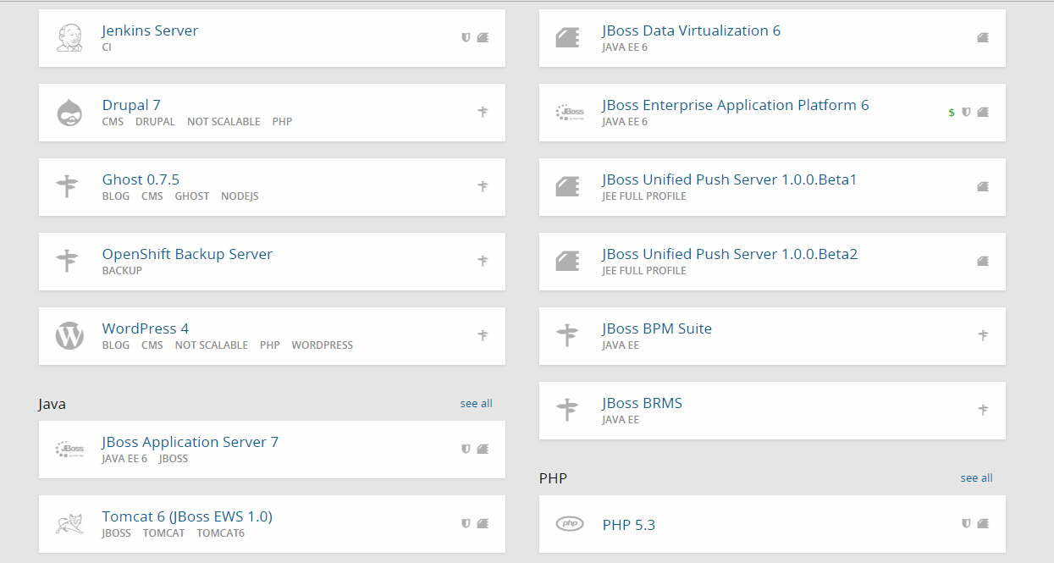Image resolution: width=1054 pixels, height=563 pixels.
Task: Click the NOT SCALABLE tag under Drupal 7
Action: point(223,122)
